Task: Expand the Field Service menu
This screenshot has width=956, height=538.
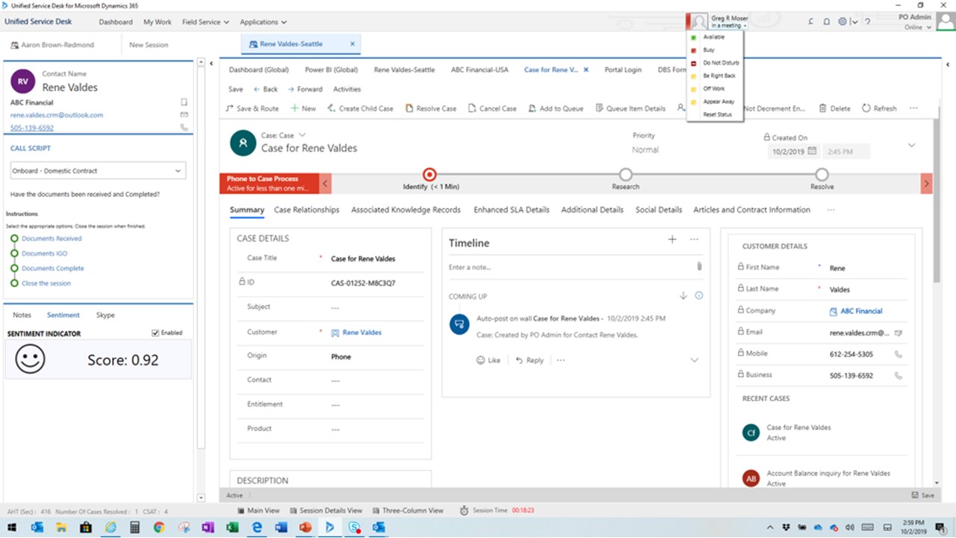Action: 205,22
